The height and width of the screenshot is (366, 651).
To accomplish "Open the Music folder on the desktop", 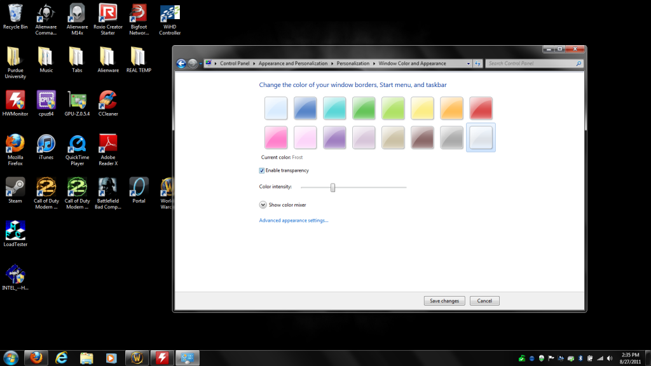I will pos(46,60).
